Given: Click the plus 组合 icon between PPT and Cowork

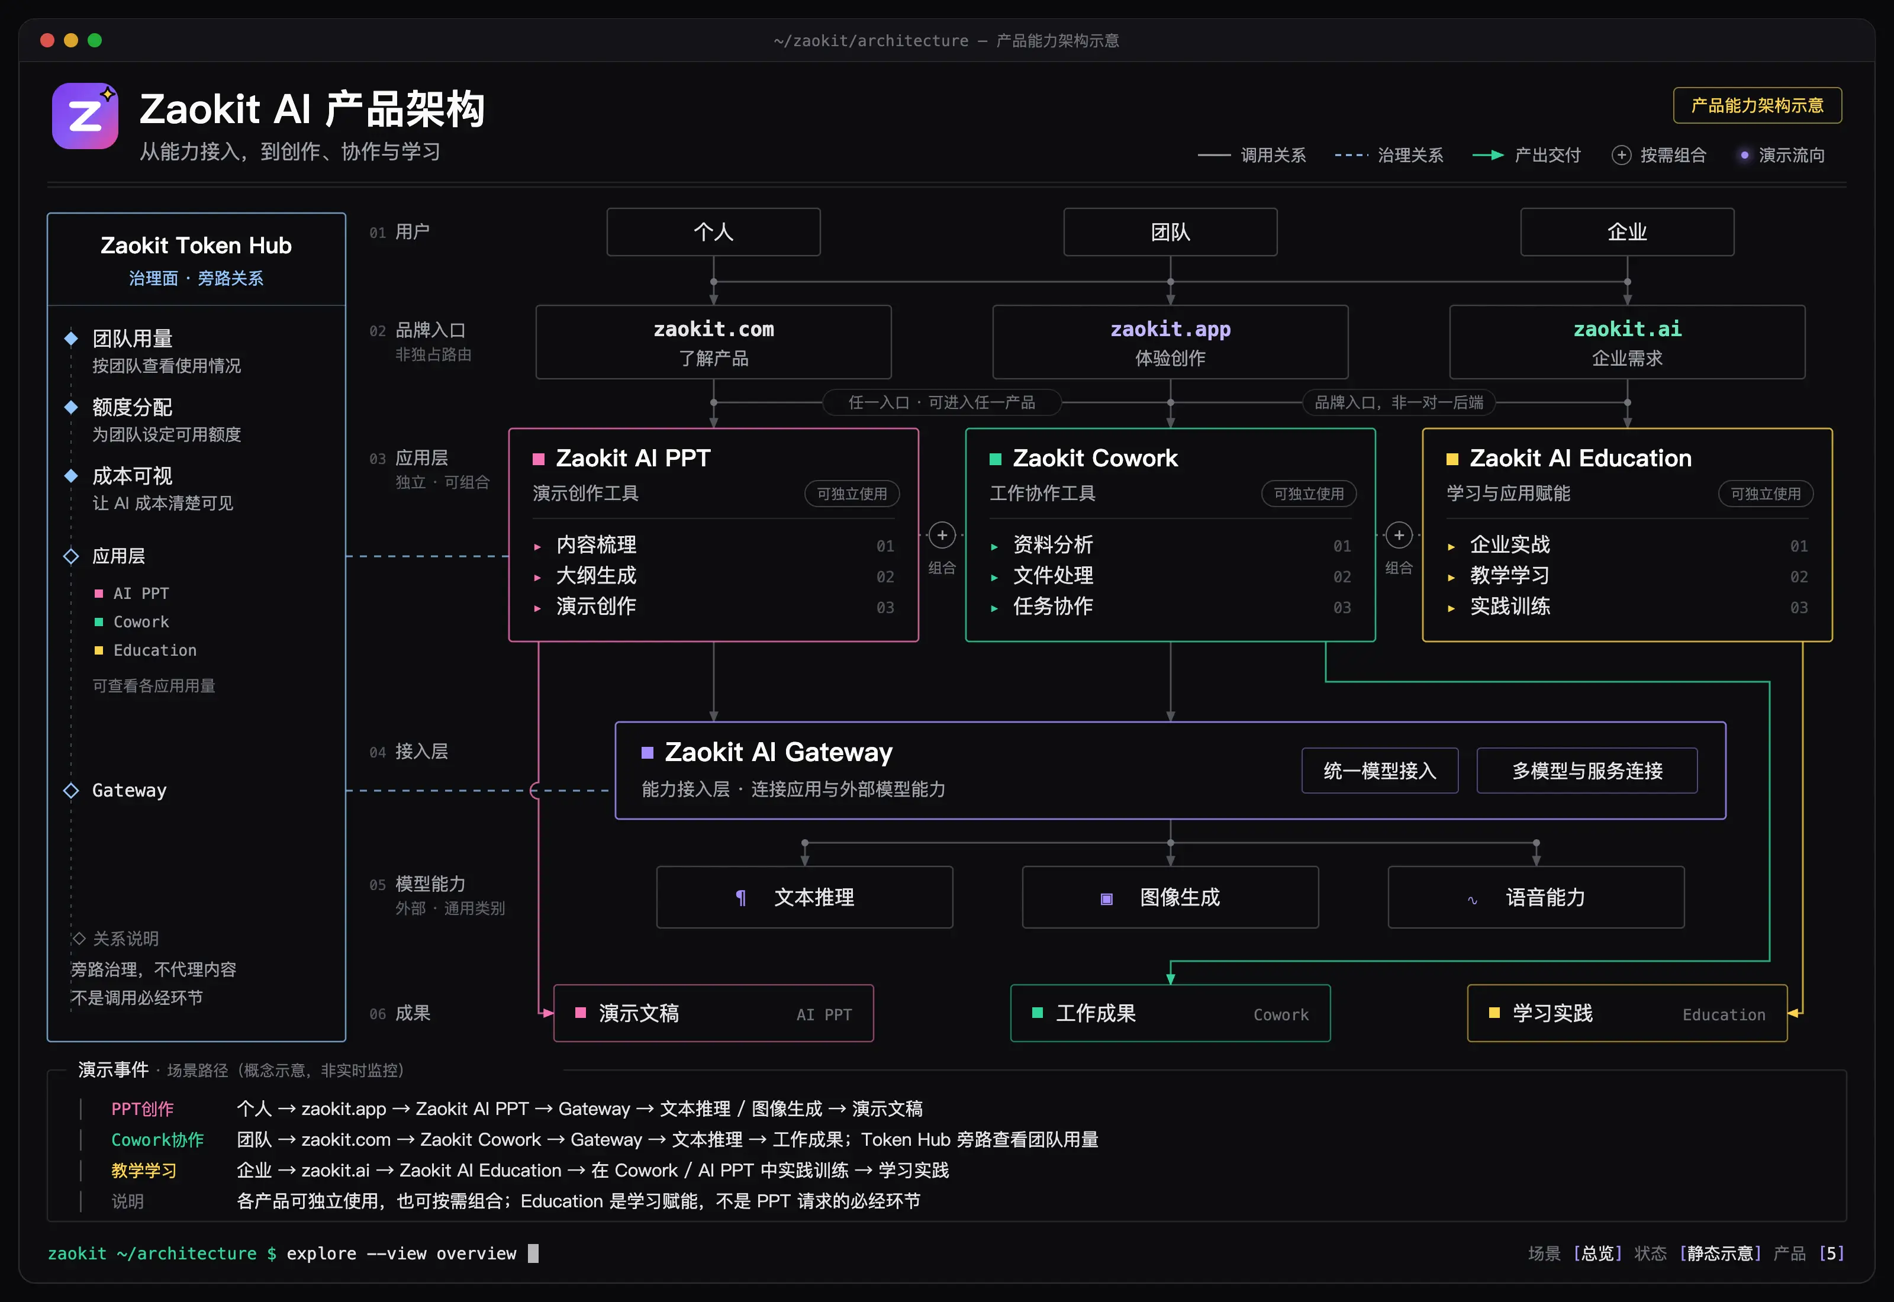Looking at the screenshot, I should point(942,535).
